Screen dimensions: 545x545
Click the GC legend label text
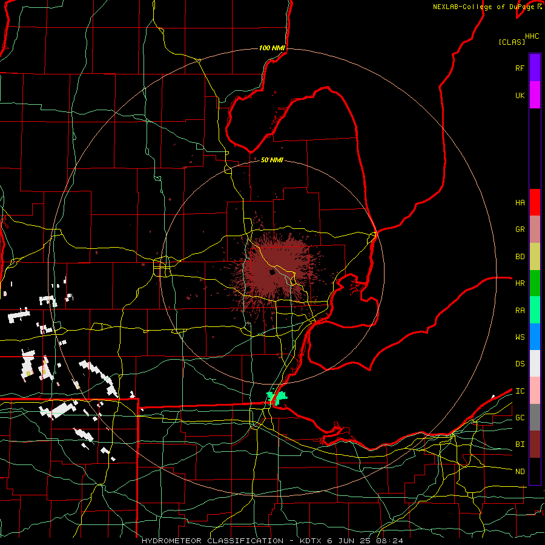tap(520, 417)
